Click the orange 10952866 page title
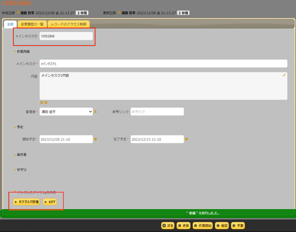This screenshot has height=232, width=296. click(x=16, y=3)
